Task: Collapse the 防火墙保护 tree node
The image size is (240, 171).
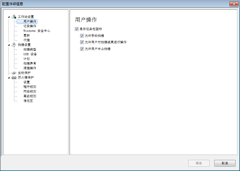Action: tap(9, 78)
